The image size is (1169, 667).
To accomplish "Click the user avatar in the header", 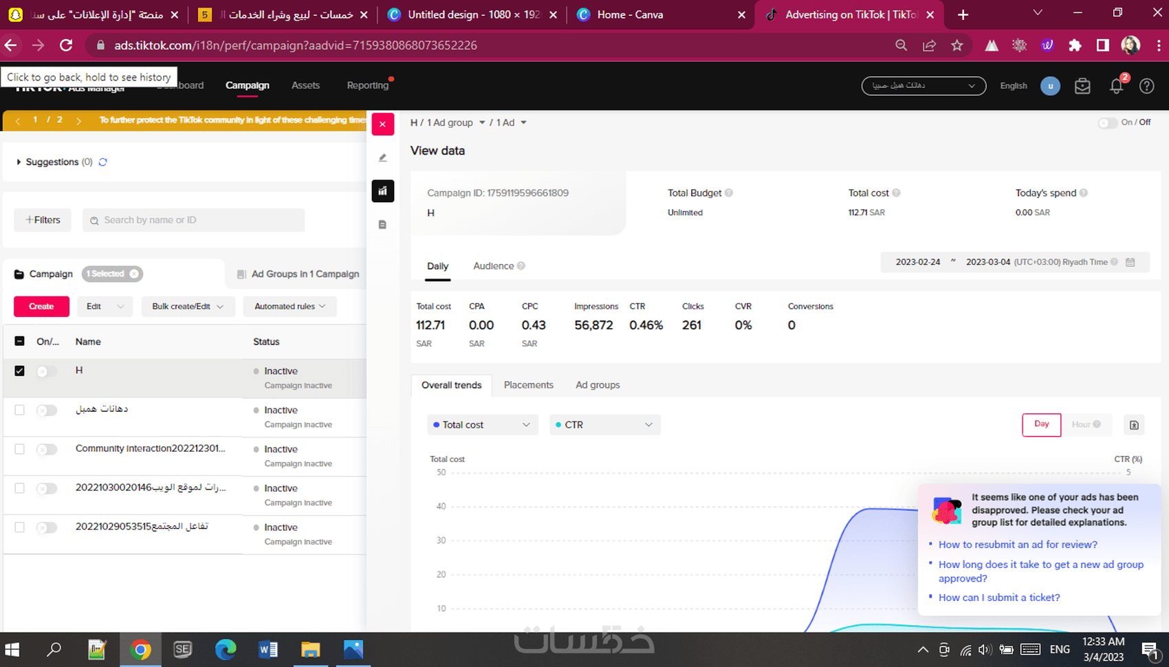I will click(x=1050, y=86).
